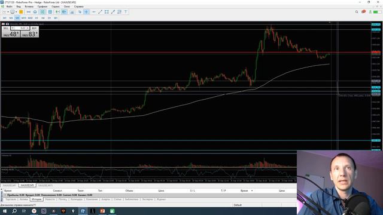Viewport: 383px width, 215px height.
Task: Switch chart to M30 timeframe
Action: coord(30,18)
